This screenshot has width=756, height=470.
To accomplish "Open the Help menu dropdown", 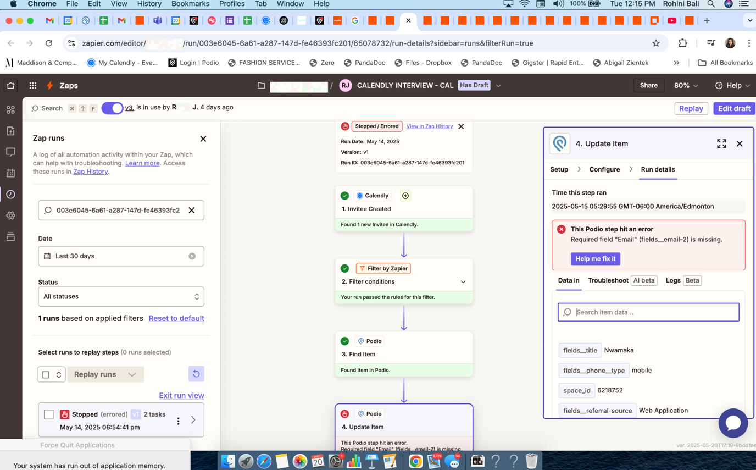I will click(x=732, y=85).
